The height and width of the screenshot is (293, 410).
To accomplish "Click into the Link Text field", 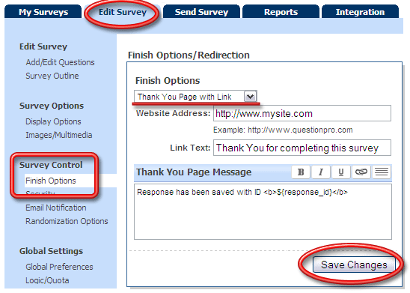I will [x=302, y=148].
